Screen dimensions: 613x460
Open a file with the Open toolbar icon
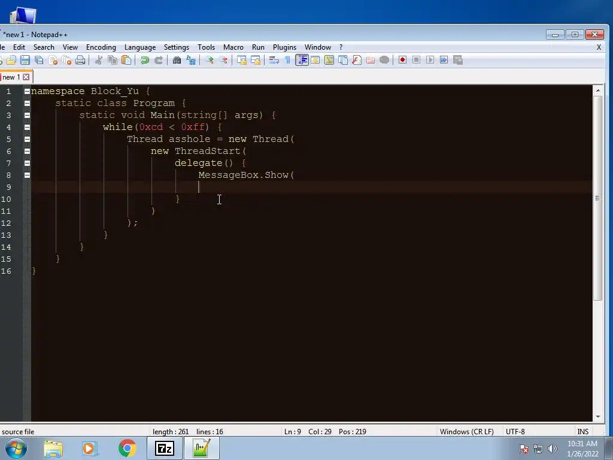[11, 60]
